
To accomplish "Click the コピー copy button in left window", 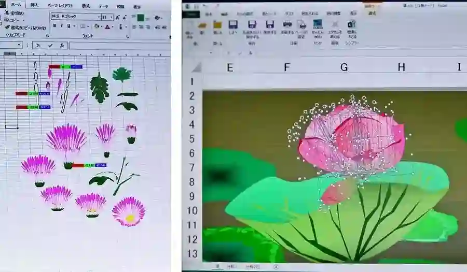I will (x=12, y=20).
